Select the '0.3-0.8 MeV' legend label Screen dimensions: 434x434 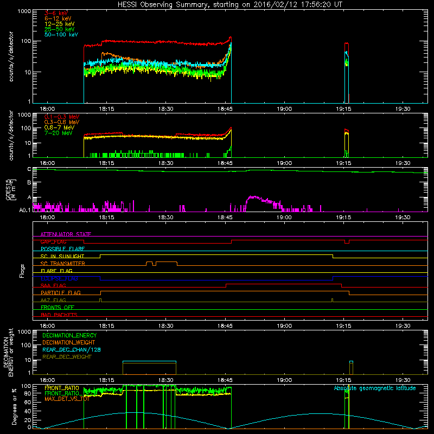pos(62,122)
